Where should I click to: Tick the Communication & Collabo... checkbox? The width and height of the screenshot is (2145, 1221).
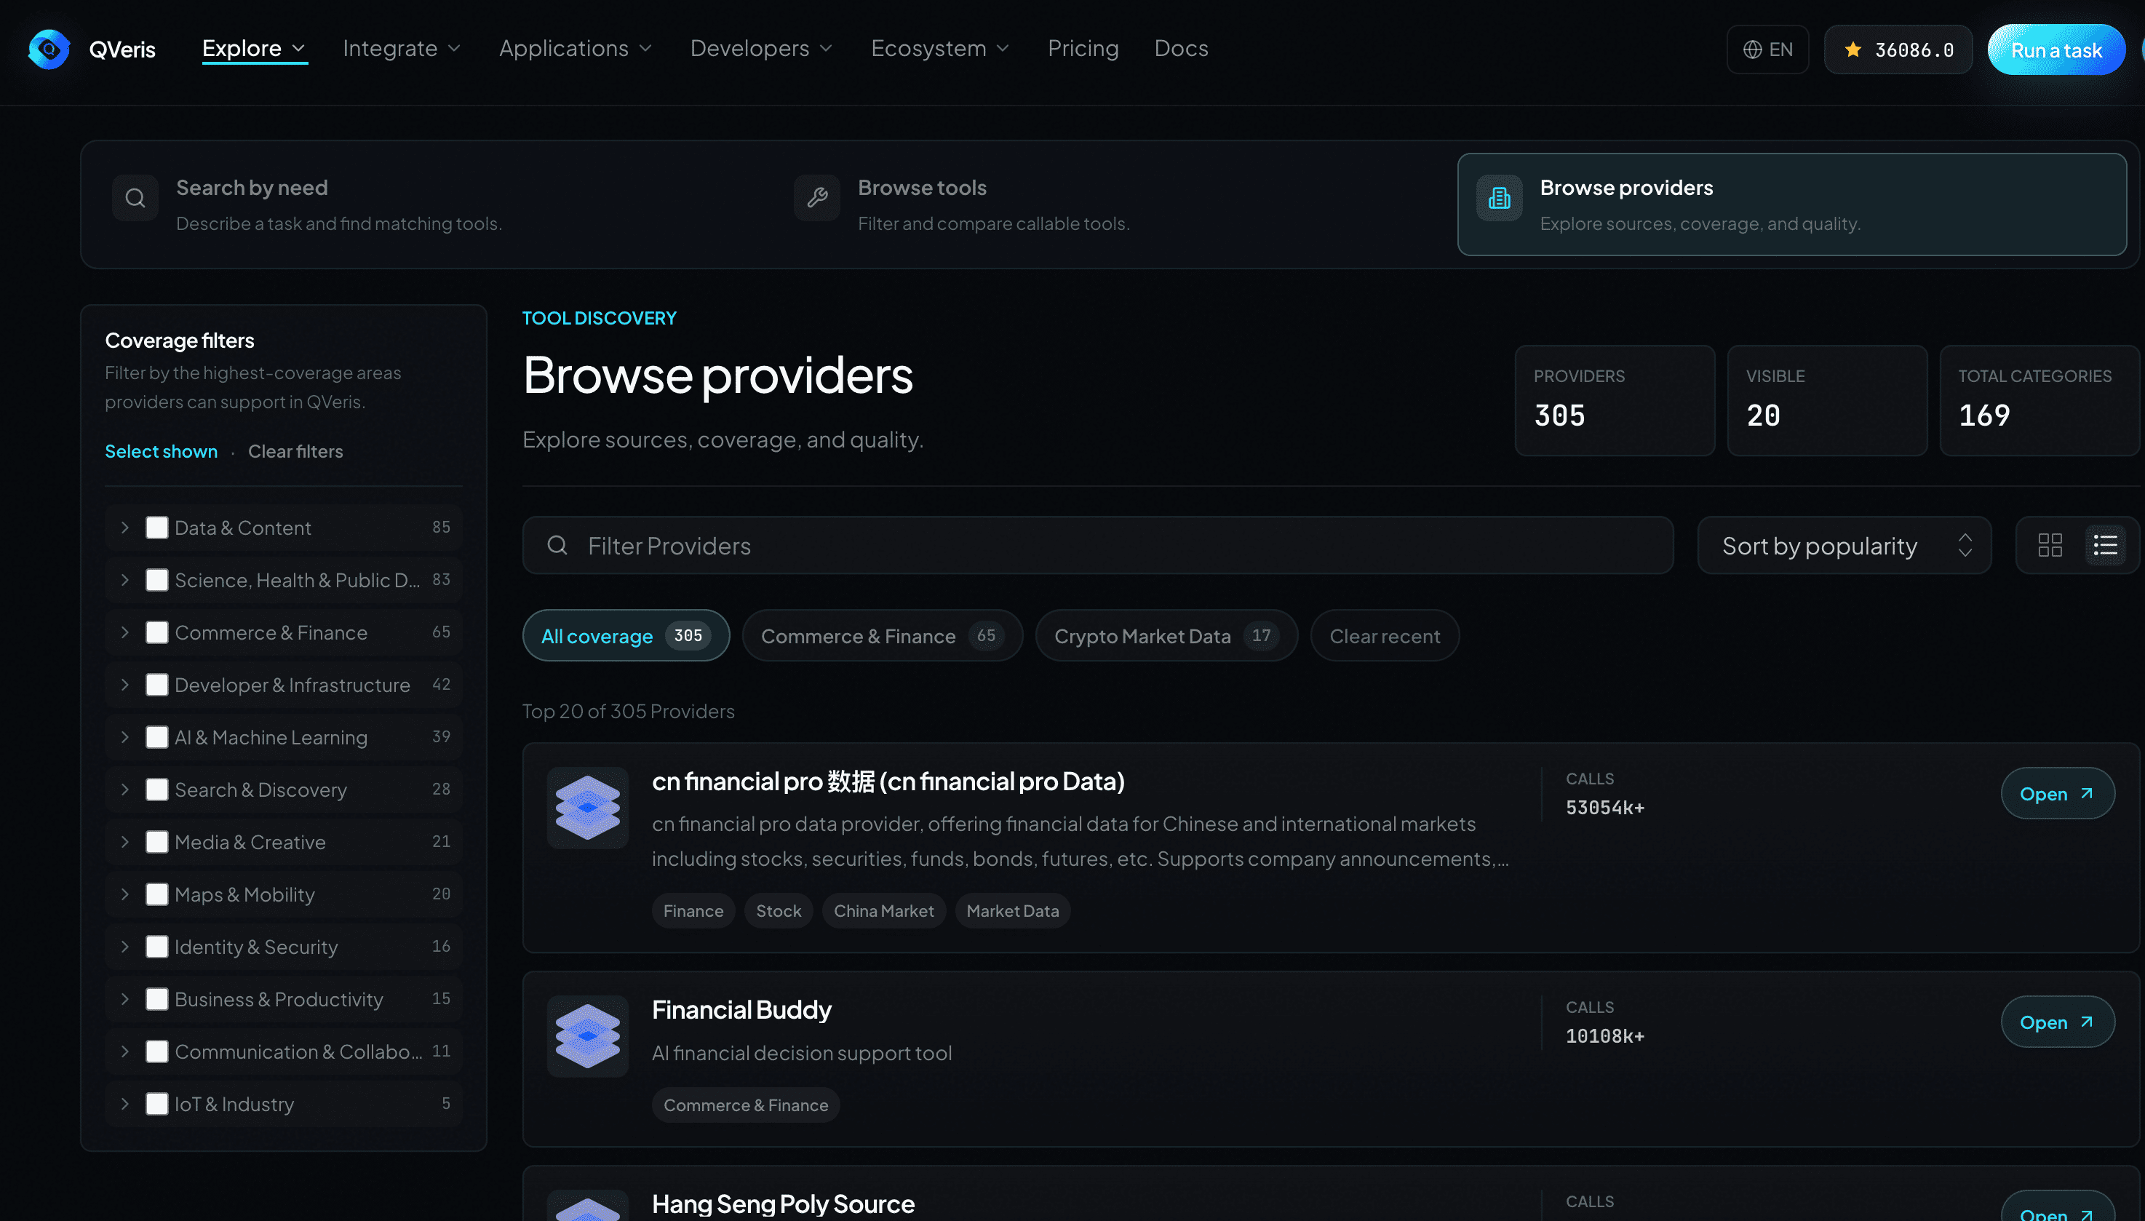tap(157, 1051)
